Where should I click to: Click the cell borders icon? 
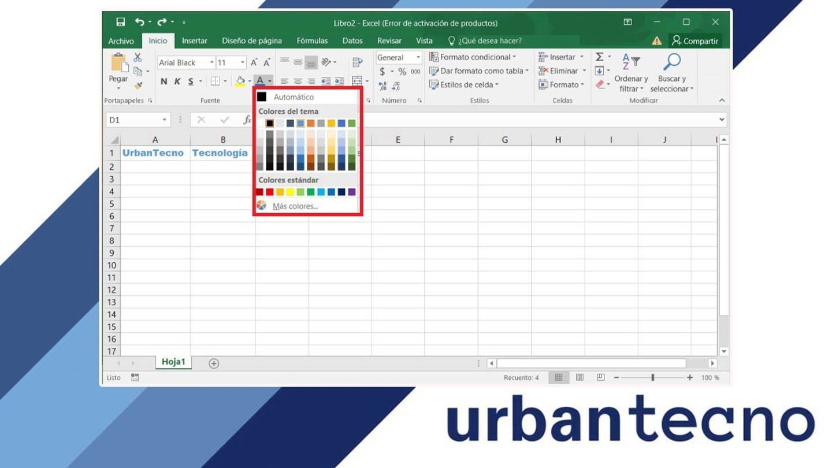click(215, 81)
